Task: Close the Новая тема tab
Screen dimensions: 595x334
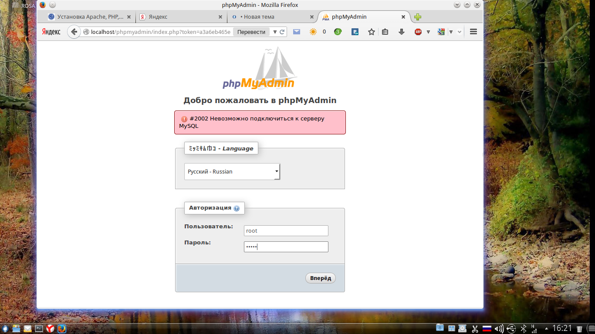Action: 311,17
